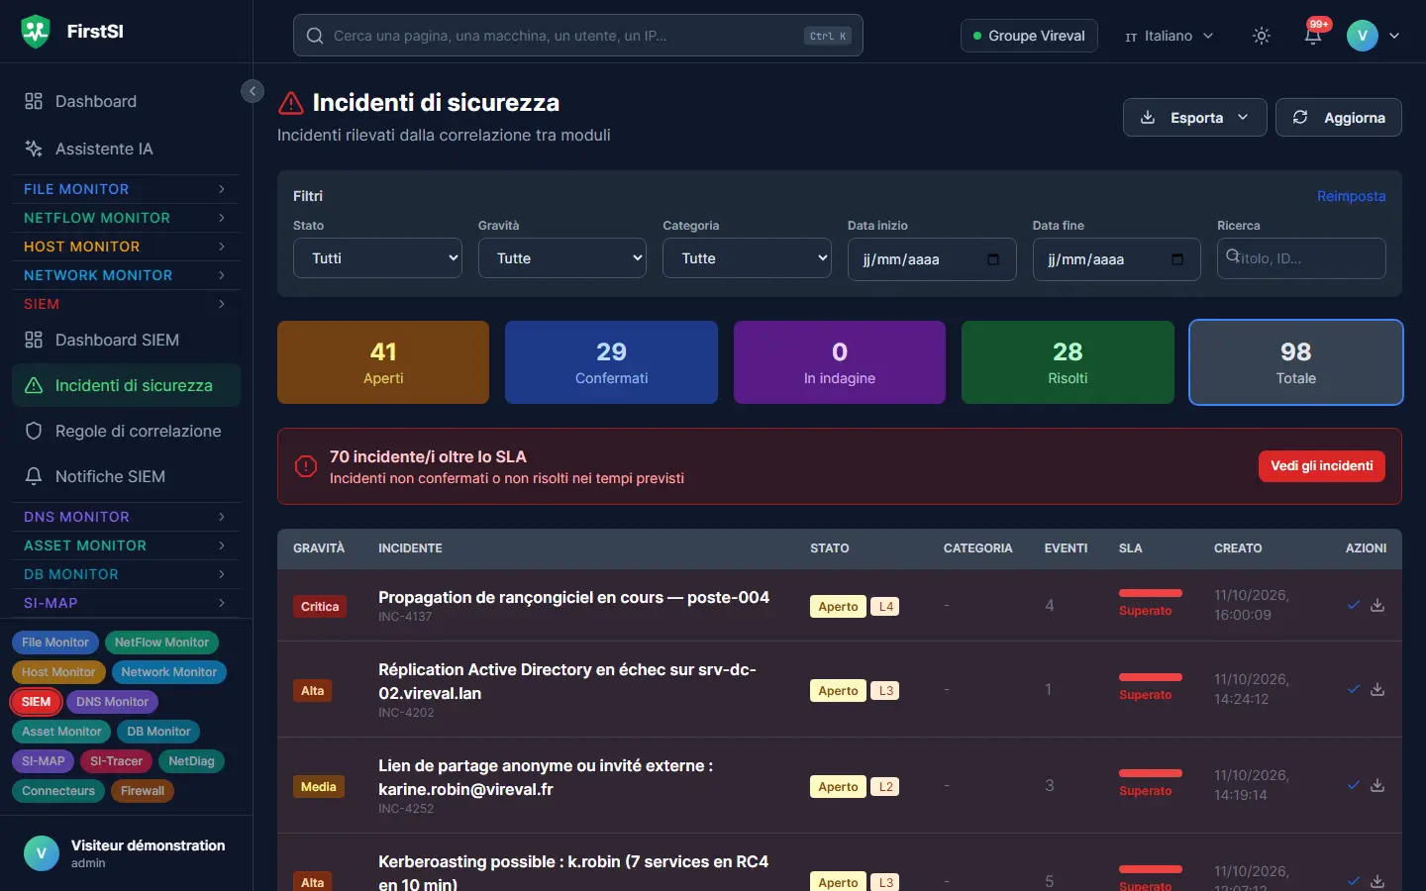
Task: Download the INC-4202 incident
Action: 1377,689
